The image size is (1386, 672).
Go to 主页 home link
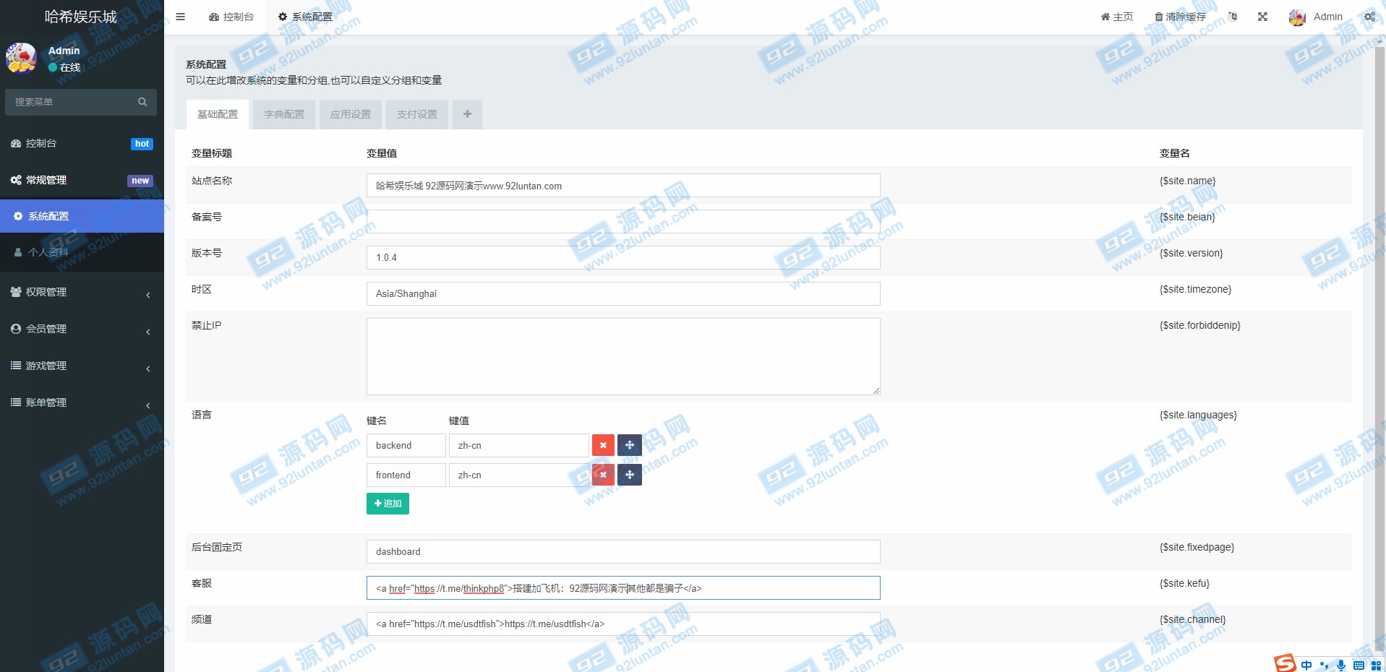pos(1117,17)
